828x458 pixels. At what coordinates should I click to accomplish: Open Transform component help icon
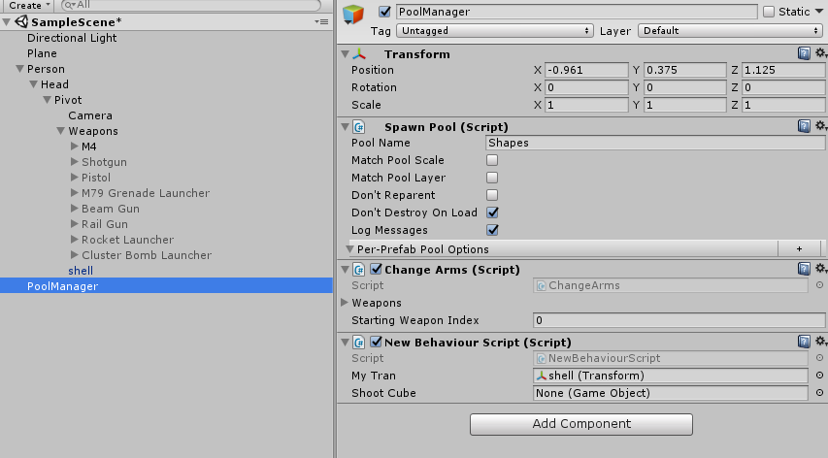coord(804,53)
